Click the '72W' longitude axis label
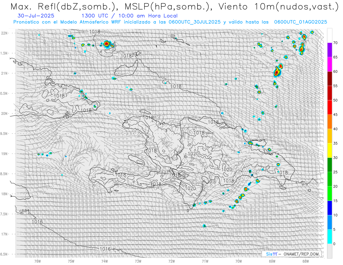This screenshot has height=265, width=343. click(171, 261)
